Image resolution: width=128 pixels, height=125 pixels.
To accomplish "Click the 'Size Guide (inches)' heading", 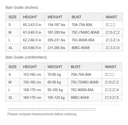I will point(22,7).
